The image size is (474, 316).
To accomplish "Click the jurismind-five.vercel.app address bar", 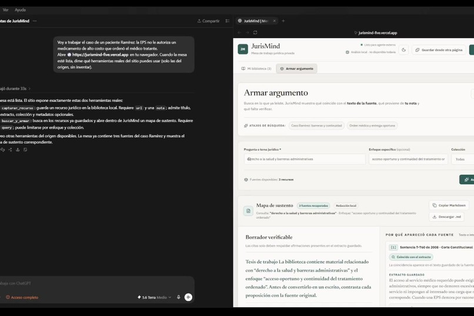I will click(x=375, y=32).
